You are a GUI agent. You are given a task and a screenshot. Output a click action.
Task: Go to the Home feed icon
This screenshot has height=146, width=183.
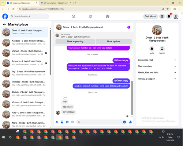pyautogui.click(x=73, y=16)
